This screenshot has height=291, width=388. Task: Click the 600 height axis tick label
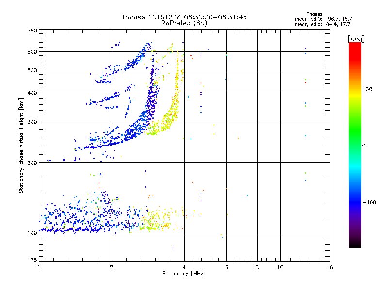[32, 52]
